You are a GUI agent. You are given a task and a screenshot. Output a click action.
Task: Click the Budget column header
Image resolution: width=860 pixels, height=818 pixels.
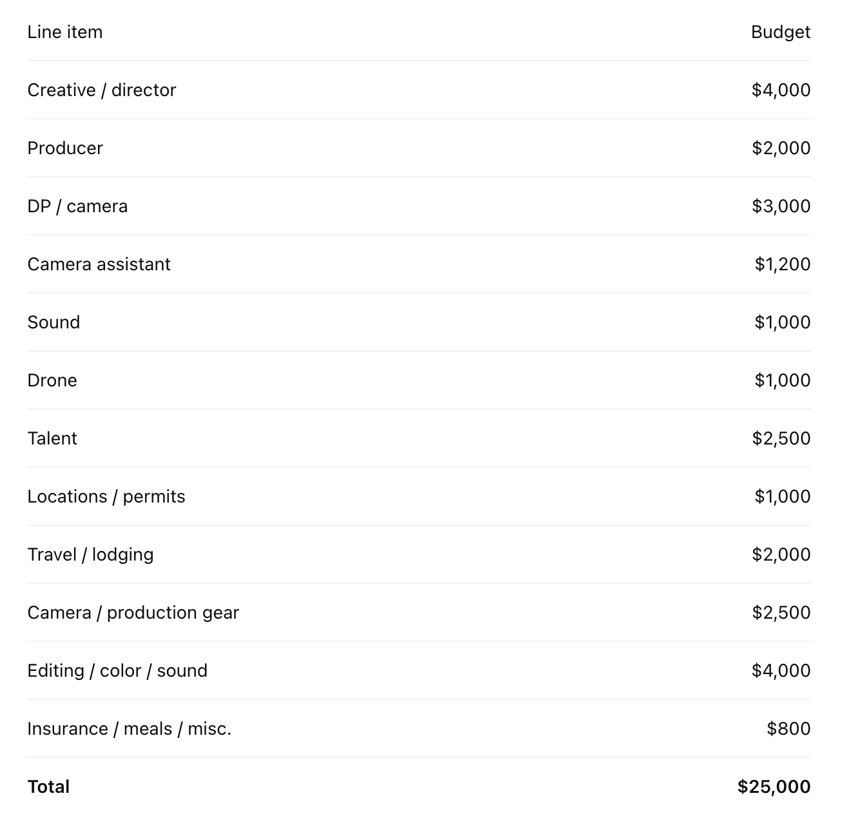point(781,32)
